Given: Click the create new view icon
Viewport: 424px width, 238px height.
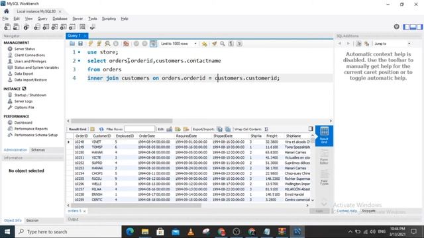Looking at the screenshot, I should click(x=54, y=26).
